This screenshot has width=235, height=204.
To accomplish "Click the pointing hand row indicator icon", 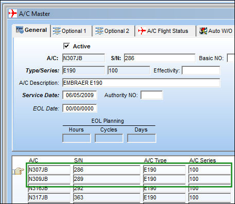I will click(19, 171).
